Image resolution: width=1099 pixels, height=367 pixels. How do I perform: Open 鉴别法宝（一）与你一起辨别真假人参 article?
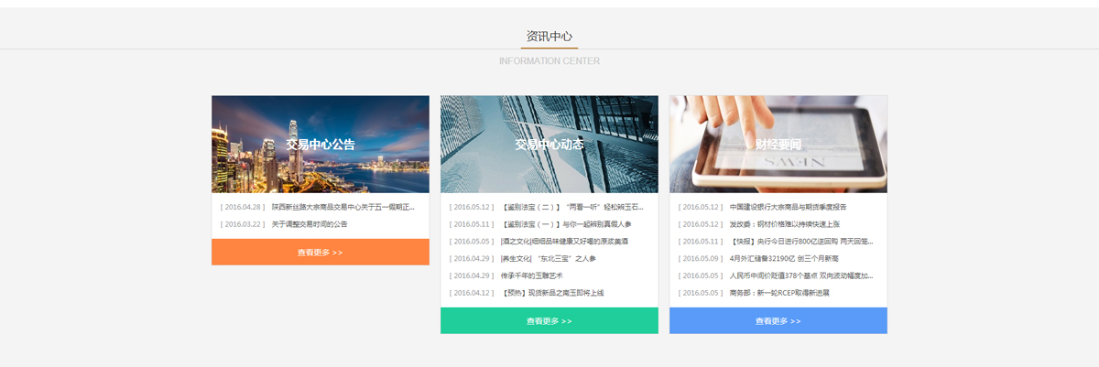566,224
